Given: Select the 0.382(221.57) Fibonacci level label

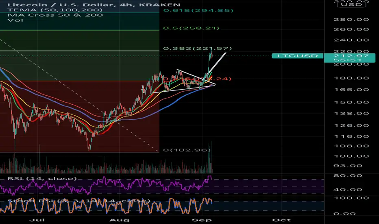Looking at the screenshot, I should 198,48.
